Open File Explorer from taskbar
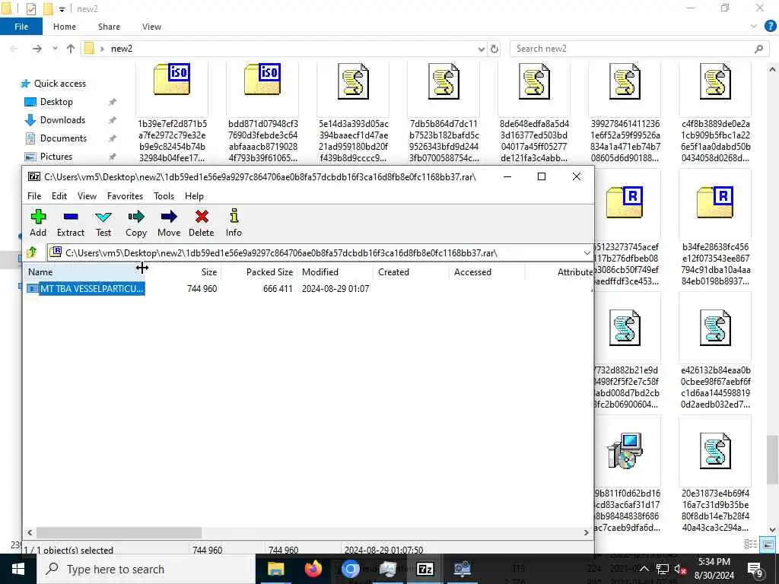The image size is (779, 584). [x=275, y=569]
